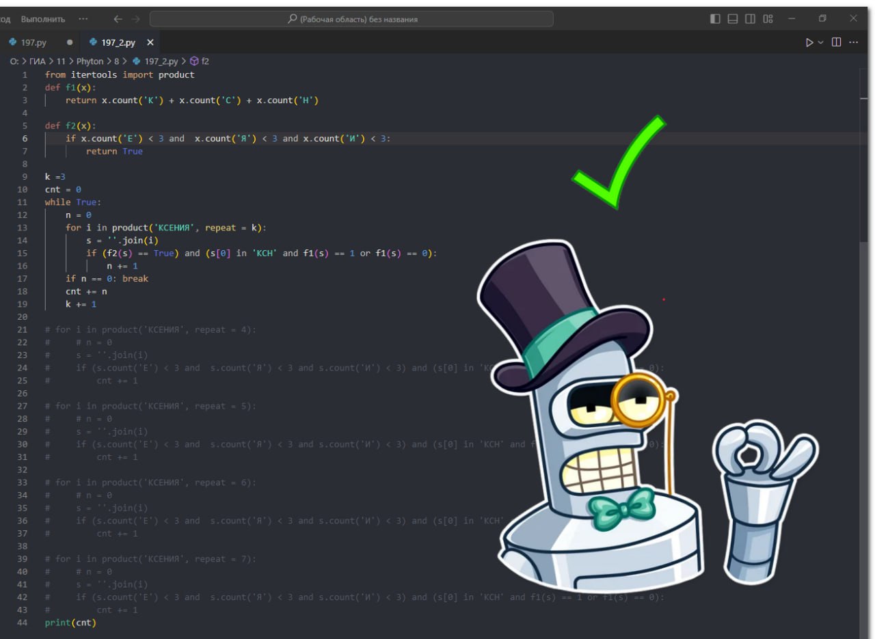
Task: Click 'print(cnt)' on line 44
Action: 70,623
